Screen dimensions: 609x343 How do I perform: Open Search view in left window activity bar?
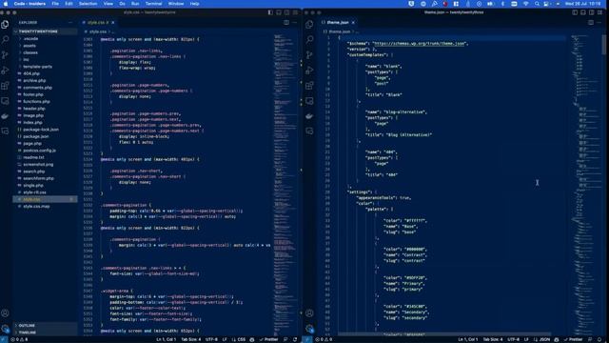click(5, 40)
